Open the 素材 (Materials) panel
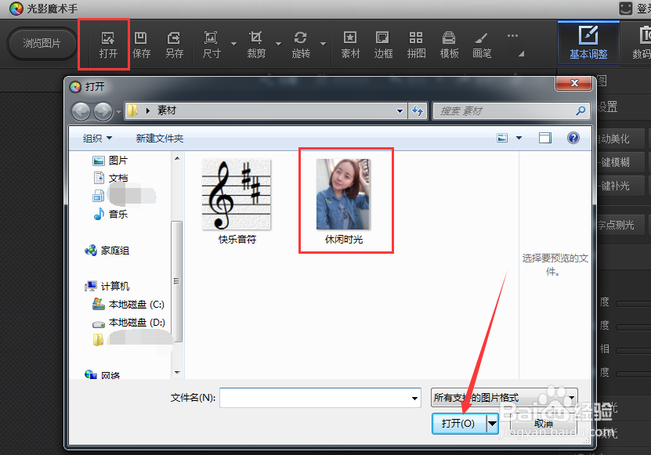Viewport: 651px width, 455px height. pos(350,43)
